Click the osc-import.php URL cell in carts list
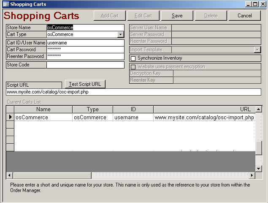 pyautogui.click(x=204, y=117)
